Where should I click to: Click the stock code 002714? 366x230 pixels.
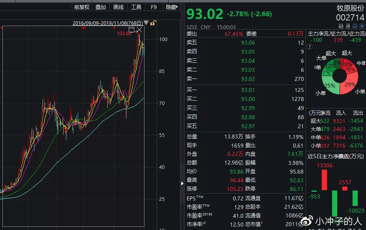(350, 17)
